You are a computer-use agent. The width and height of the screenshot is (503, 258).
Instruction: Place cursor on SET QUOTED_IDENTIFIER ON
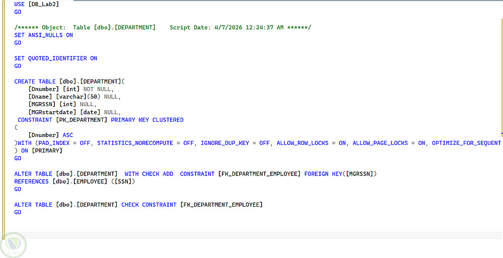(55, 58)
